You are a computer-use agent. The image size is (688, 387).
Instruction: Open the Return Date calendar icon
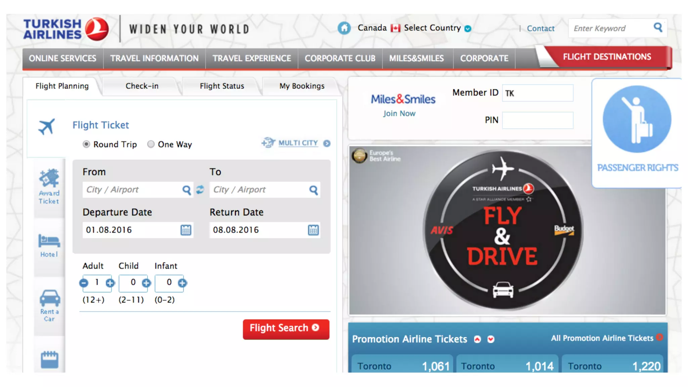coord(313,230)
